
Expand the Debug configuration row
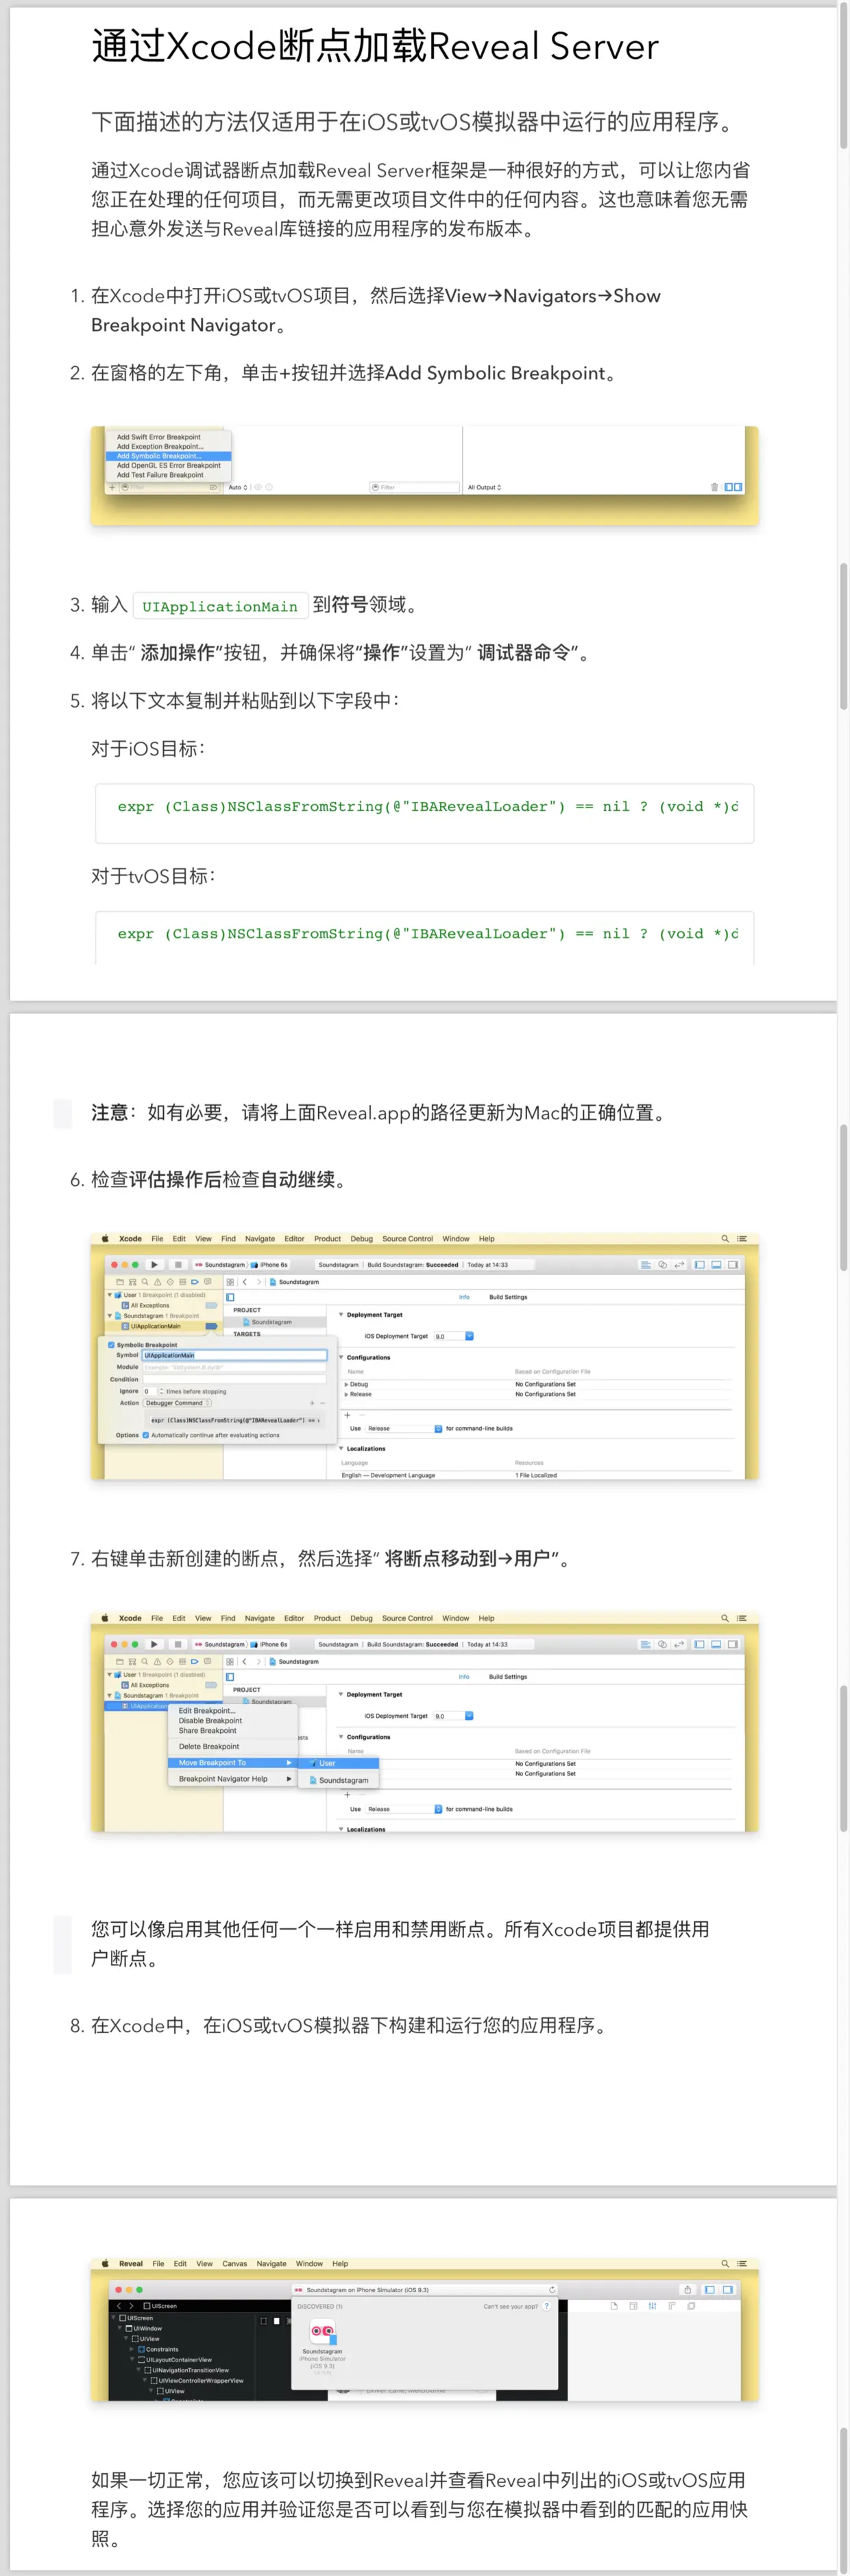(x=347, y=1384)
